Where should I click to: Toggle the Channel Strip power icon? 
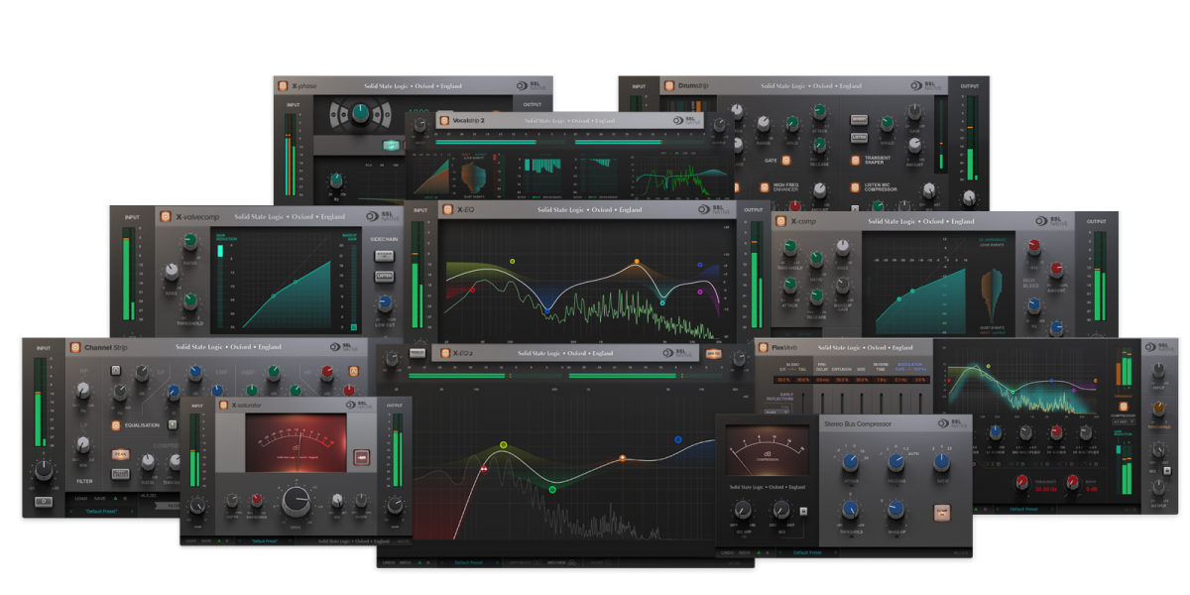point(74,347)
